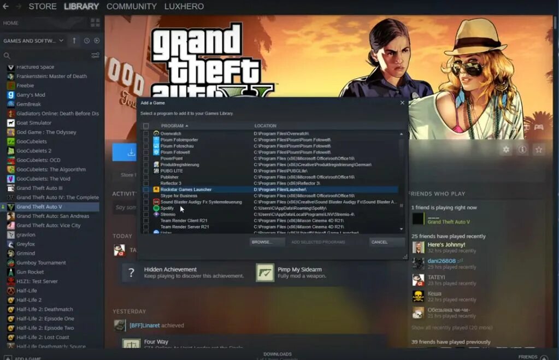Click Rockstar Games Launcher icon in list
Viewport: 559px width, 360px height.
(156, 189)
